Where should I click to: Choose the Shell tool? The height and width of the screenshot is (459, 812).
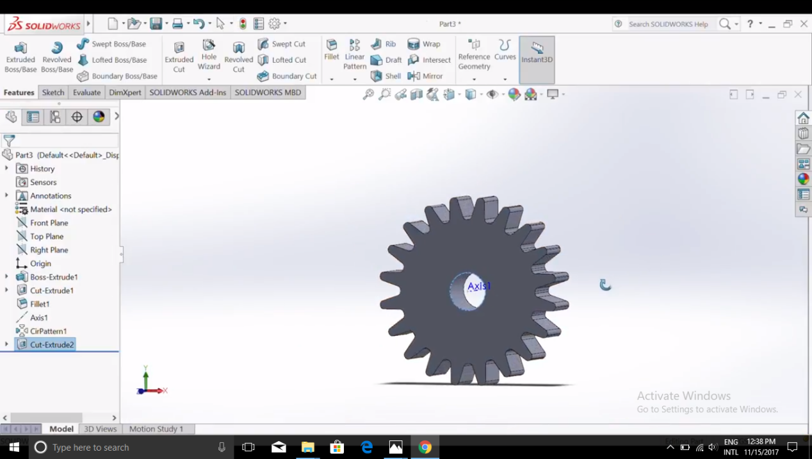pyautogui.click(x=386, y=76)
